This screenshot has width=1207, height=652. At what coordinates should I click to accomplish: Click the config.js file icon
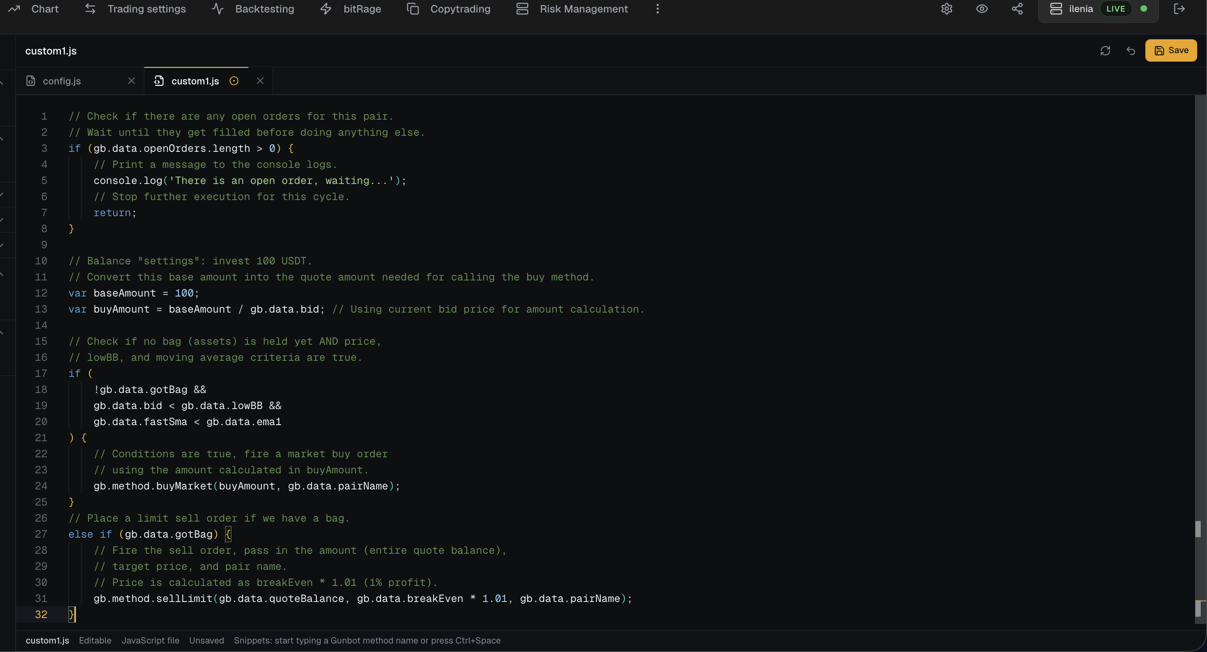[x=30, y=81]
